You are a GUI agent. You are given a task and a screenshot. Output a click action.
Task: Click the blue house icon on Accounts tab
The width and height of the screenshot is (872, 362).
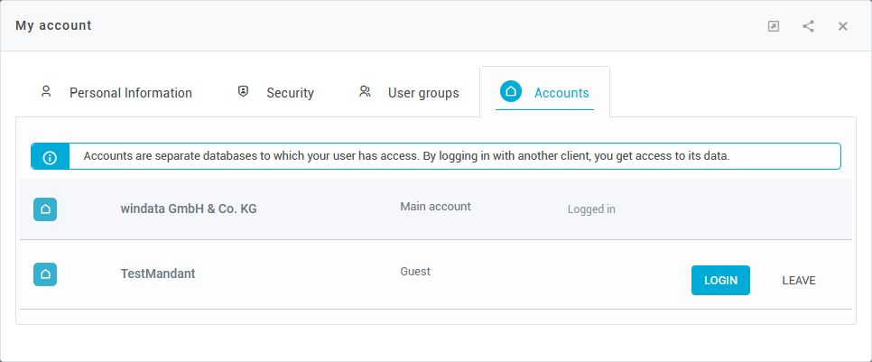(511, 92)
